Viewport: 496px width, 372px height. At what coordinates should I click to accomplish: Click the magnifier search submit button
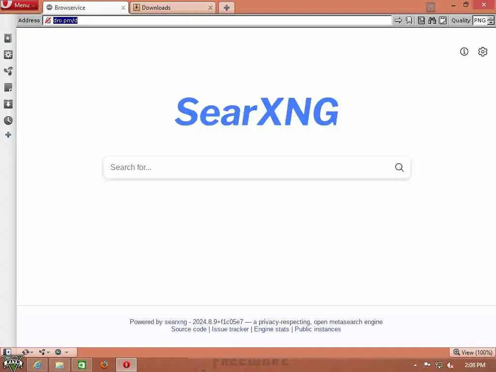(x=400, y=167)
